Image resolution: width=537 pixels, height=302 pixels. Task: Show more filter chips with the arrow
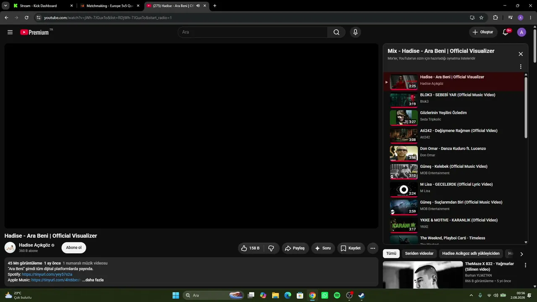pos(521,254)
